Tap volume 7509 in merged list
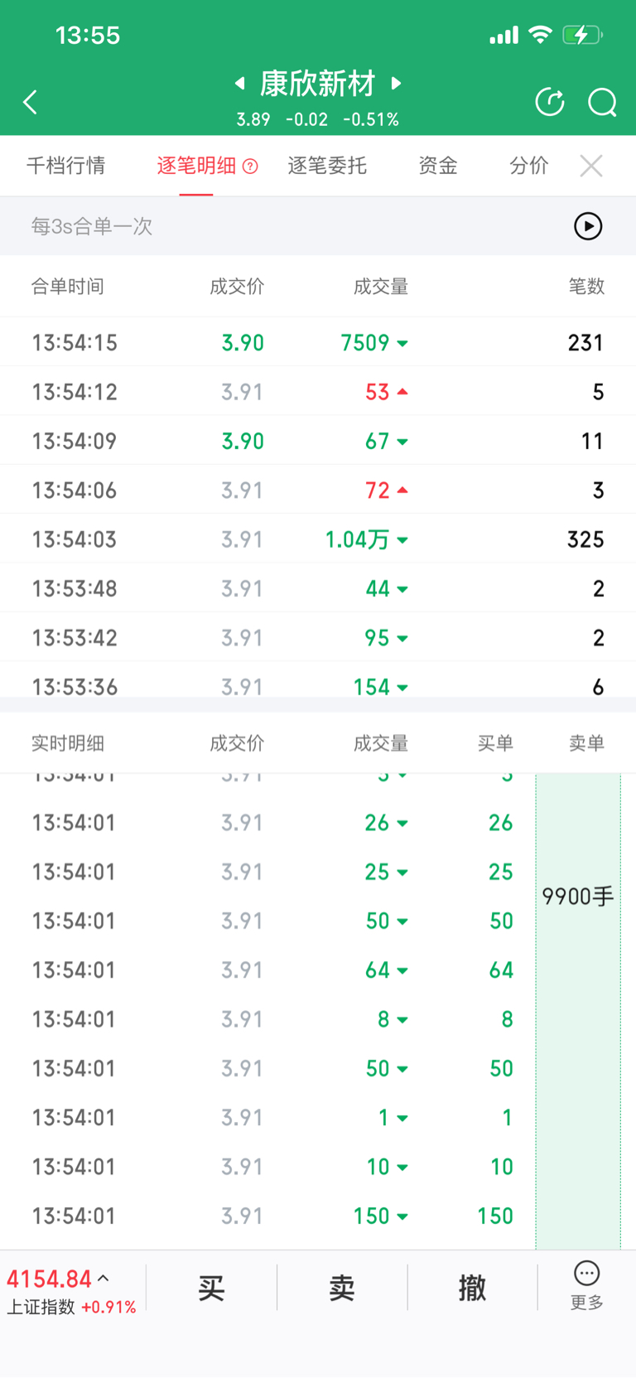This screenshot has width=636, height=1378. [365, 342]
